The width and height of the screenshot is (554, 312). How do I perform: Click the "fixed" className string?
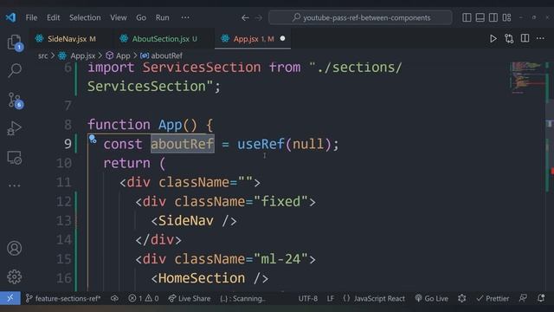280,201
